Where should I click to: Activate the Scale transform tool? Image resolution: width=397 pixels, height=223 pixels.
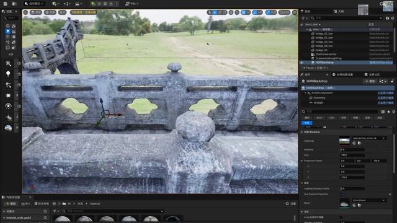[x=225, y=12]
